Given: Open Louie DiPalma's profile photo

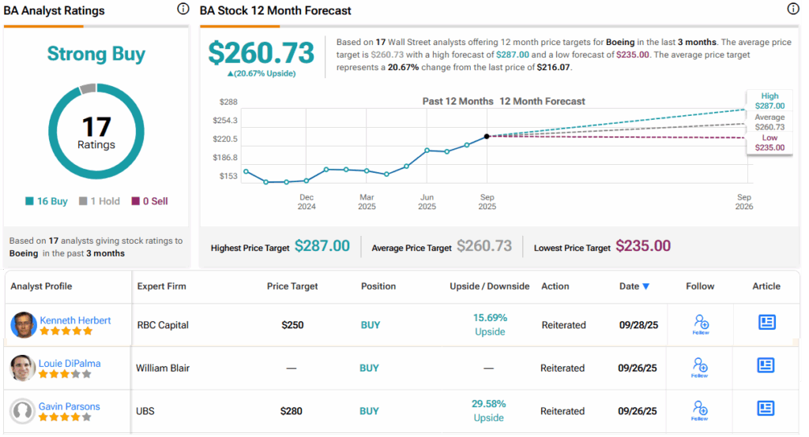Looking at the screenshot, I should [23, 368].
